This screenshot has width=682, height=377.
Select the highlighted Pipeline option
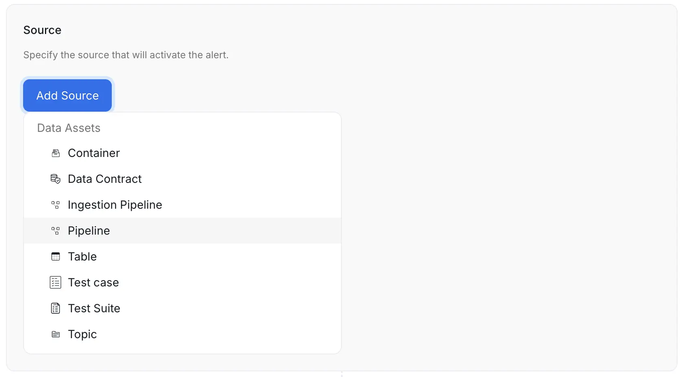(x=89, y=231)
